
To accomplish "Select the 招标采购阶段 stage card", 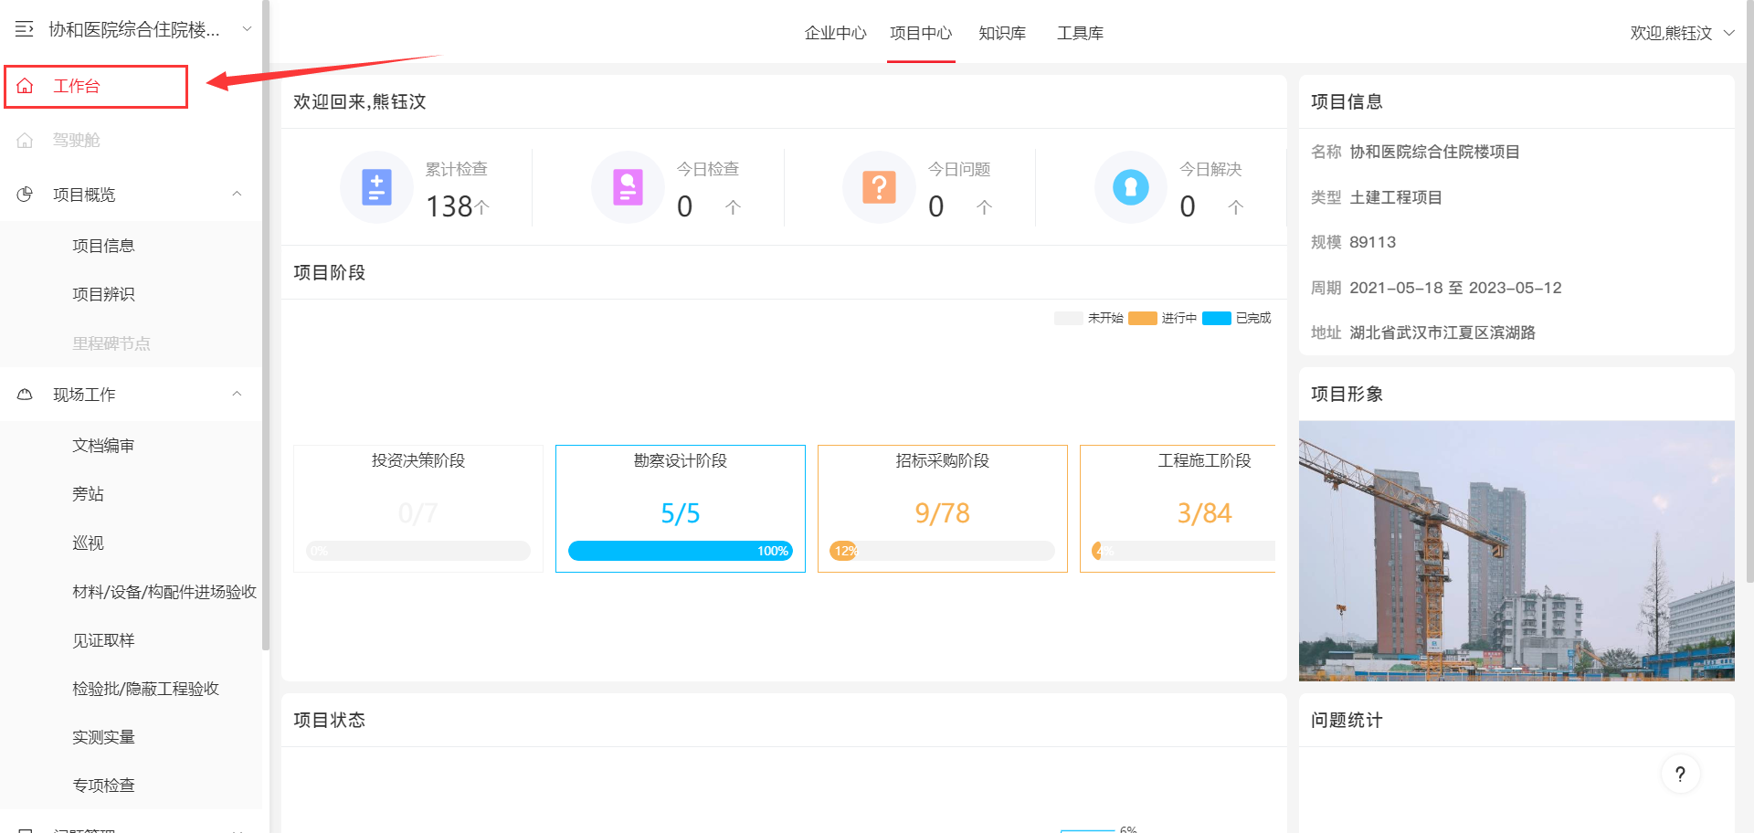I will 943,509.
